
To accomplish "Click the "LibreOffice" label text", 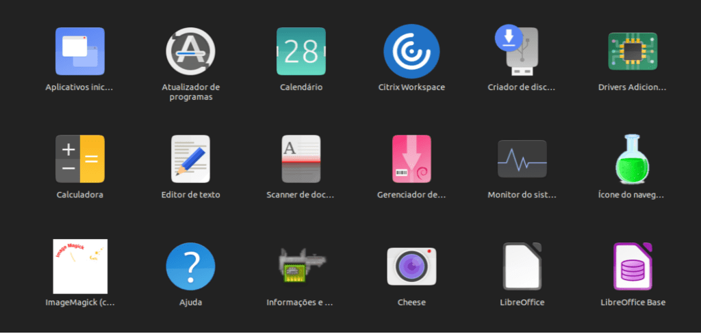I will point(522,303).
